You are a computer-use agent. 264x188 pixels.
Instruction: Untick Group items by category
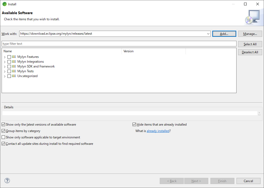click(3, 131)
